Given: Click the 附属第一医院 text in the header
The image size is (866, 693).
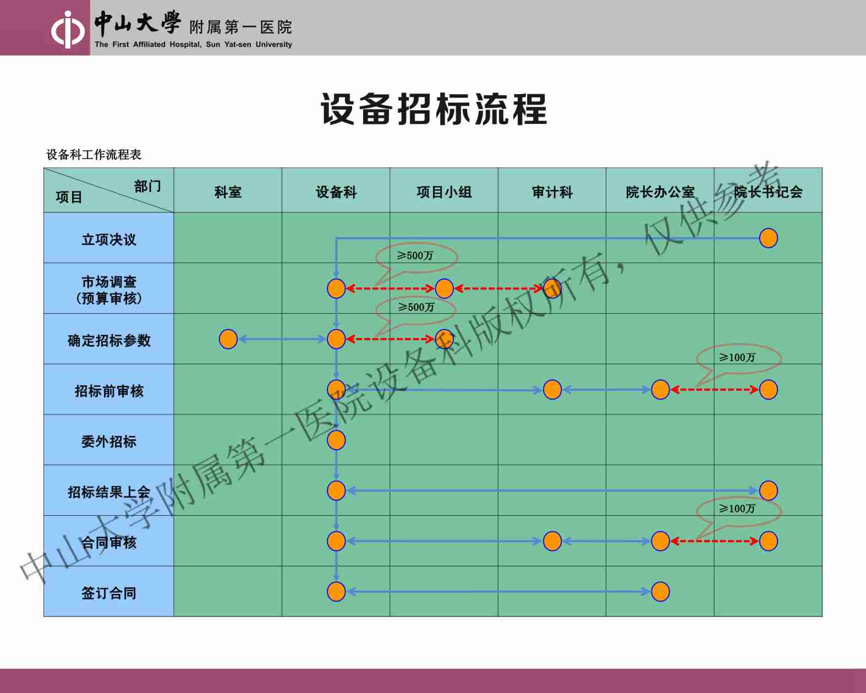Looking at the screenshot, I should (x=240, y=27).
